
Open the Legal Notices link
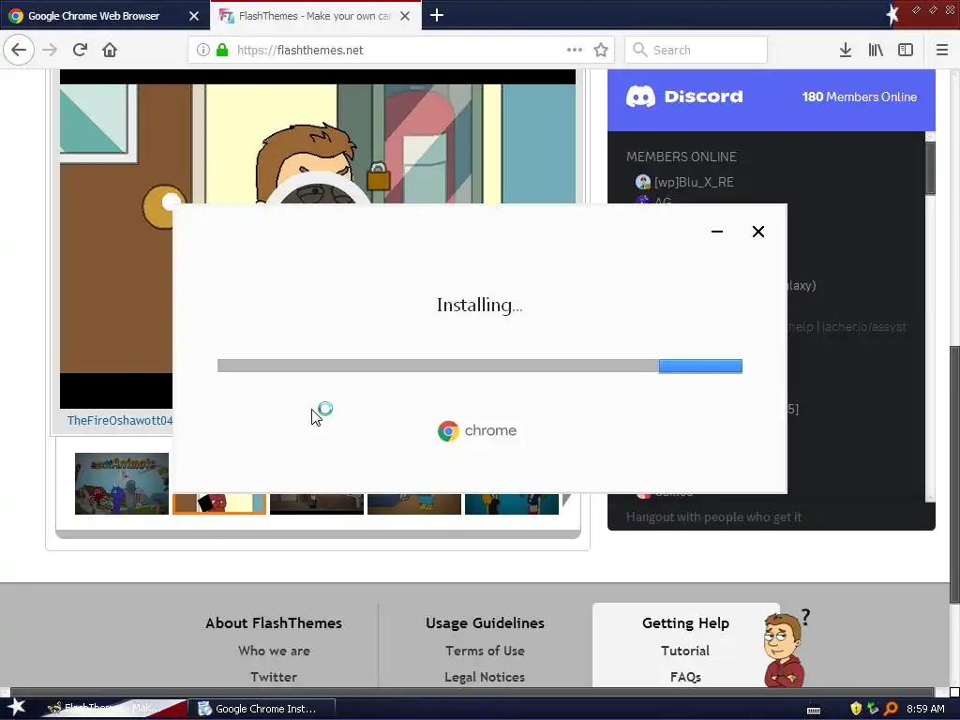pos(485,677)
